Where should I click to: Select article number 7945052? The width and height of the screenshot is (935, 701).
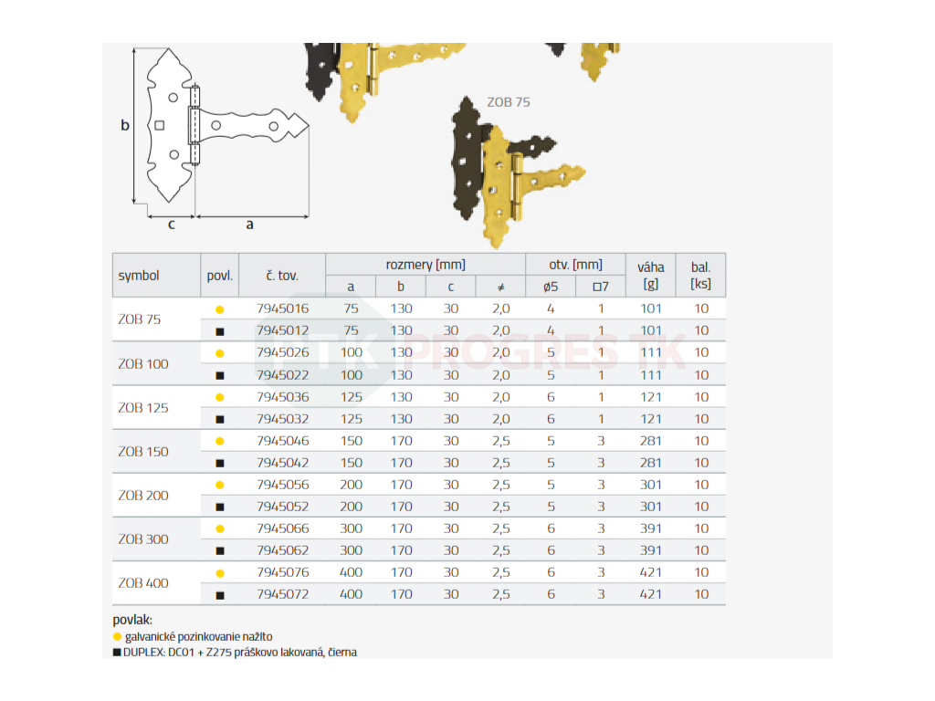283,507
